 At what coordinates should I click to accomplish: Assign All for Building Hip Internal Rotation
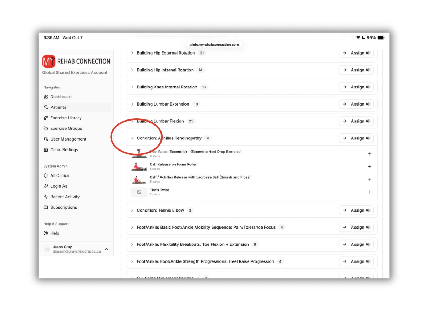pyautogui.click(x=356, y=70)
